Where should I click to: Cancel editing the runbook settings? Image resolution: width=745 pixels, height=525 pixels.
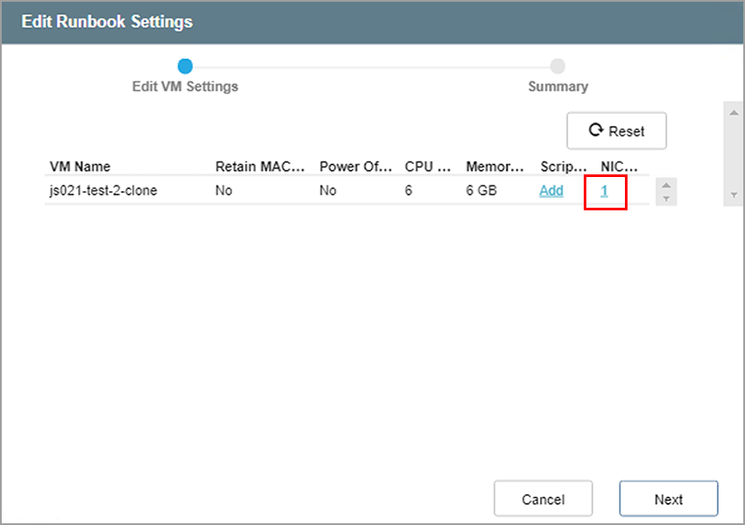[x=543, y=499]
